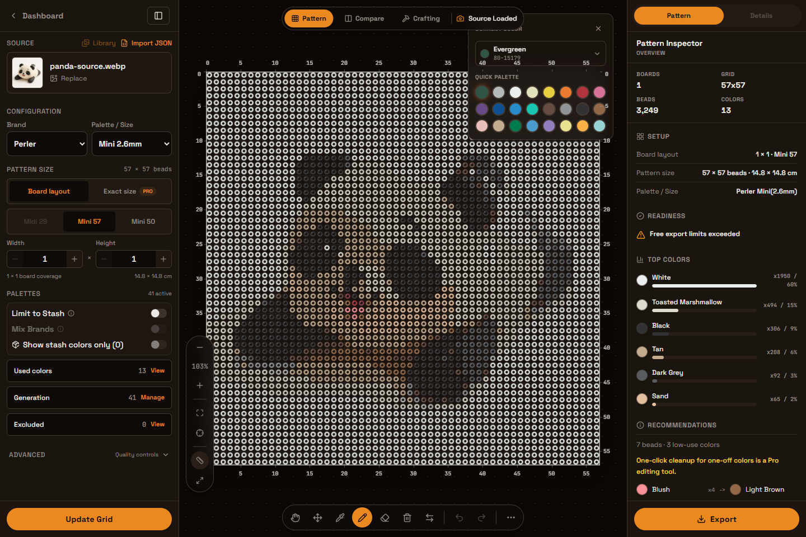Increase board width with plus stepper

pos(74,259)
